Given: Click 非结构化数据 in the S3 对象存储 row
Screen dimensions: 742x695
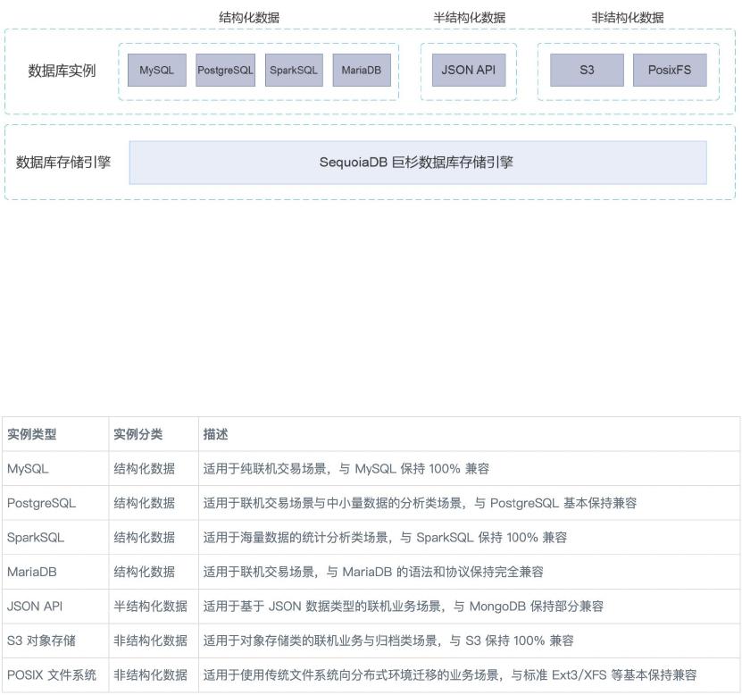Looking at the screenshot, I should pyautogui.click(x=151, y=641).
